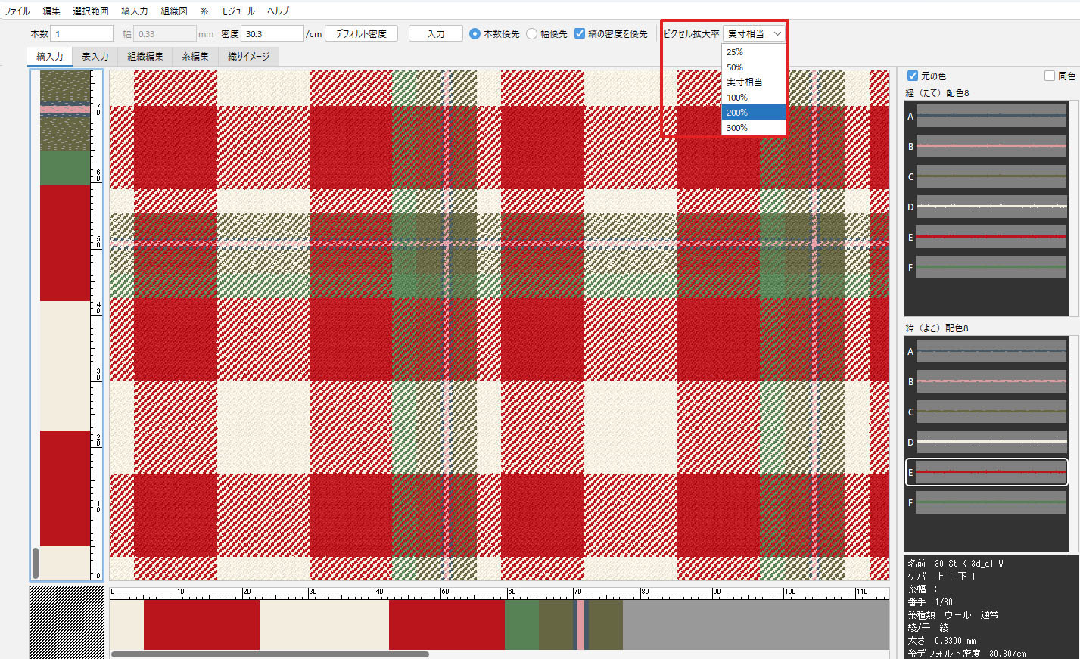Choose 200% from the zoom list
The width and height of the screenshot is (1080, 659).
[754, 113]
